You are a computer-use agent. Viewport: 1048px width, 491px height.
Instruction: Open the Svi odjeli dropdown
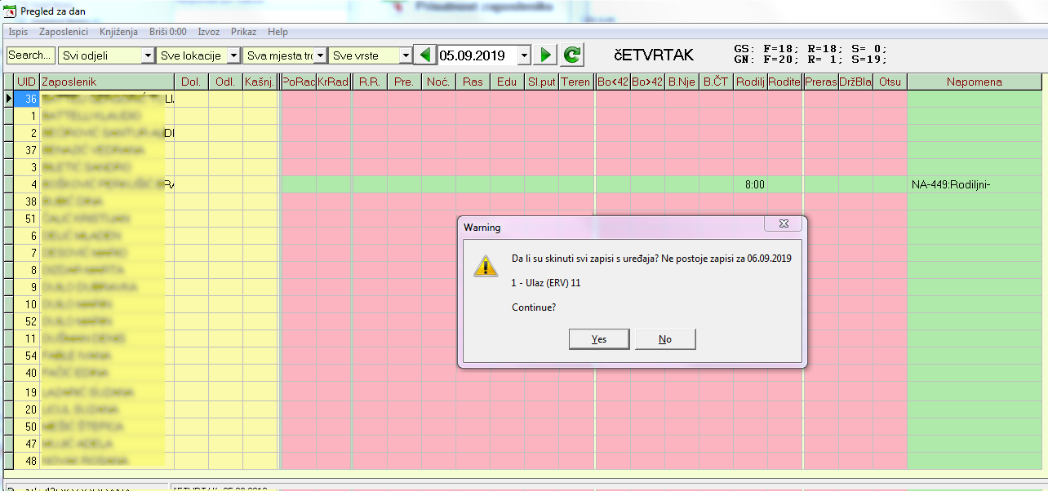point(147,55)
